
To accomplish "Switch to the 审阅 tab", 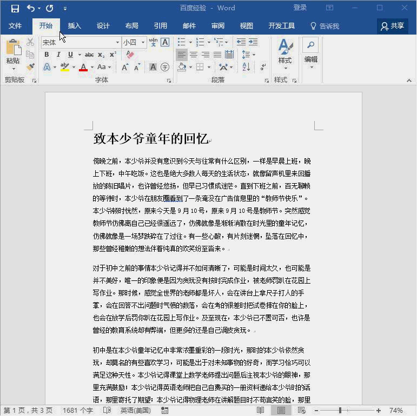I will point(218,26).
